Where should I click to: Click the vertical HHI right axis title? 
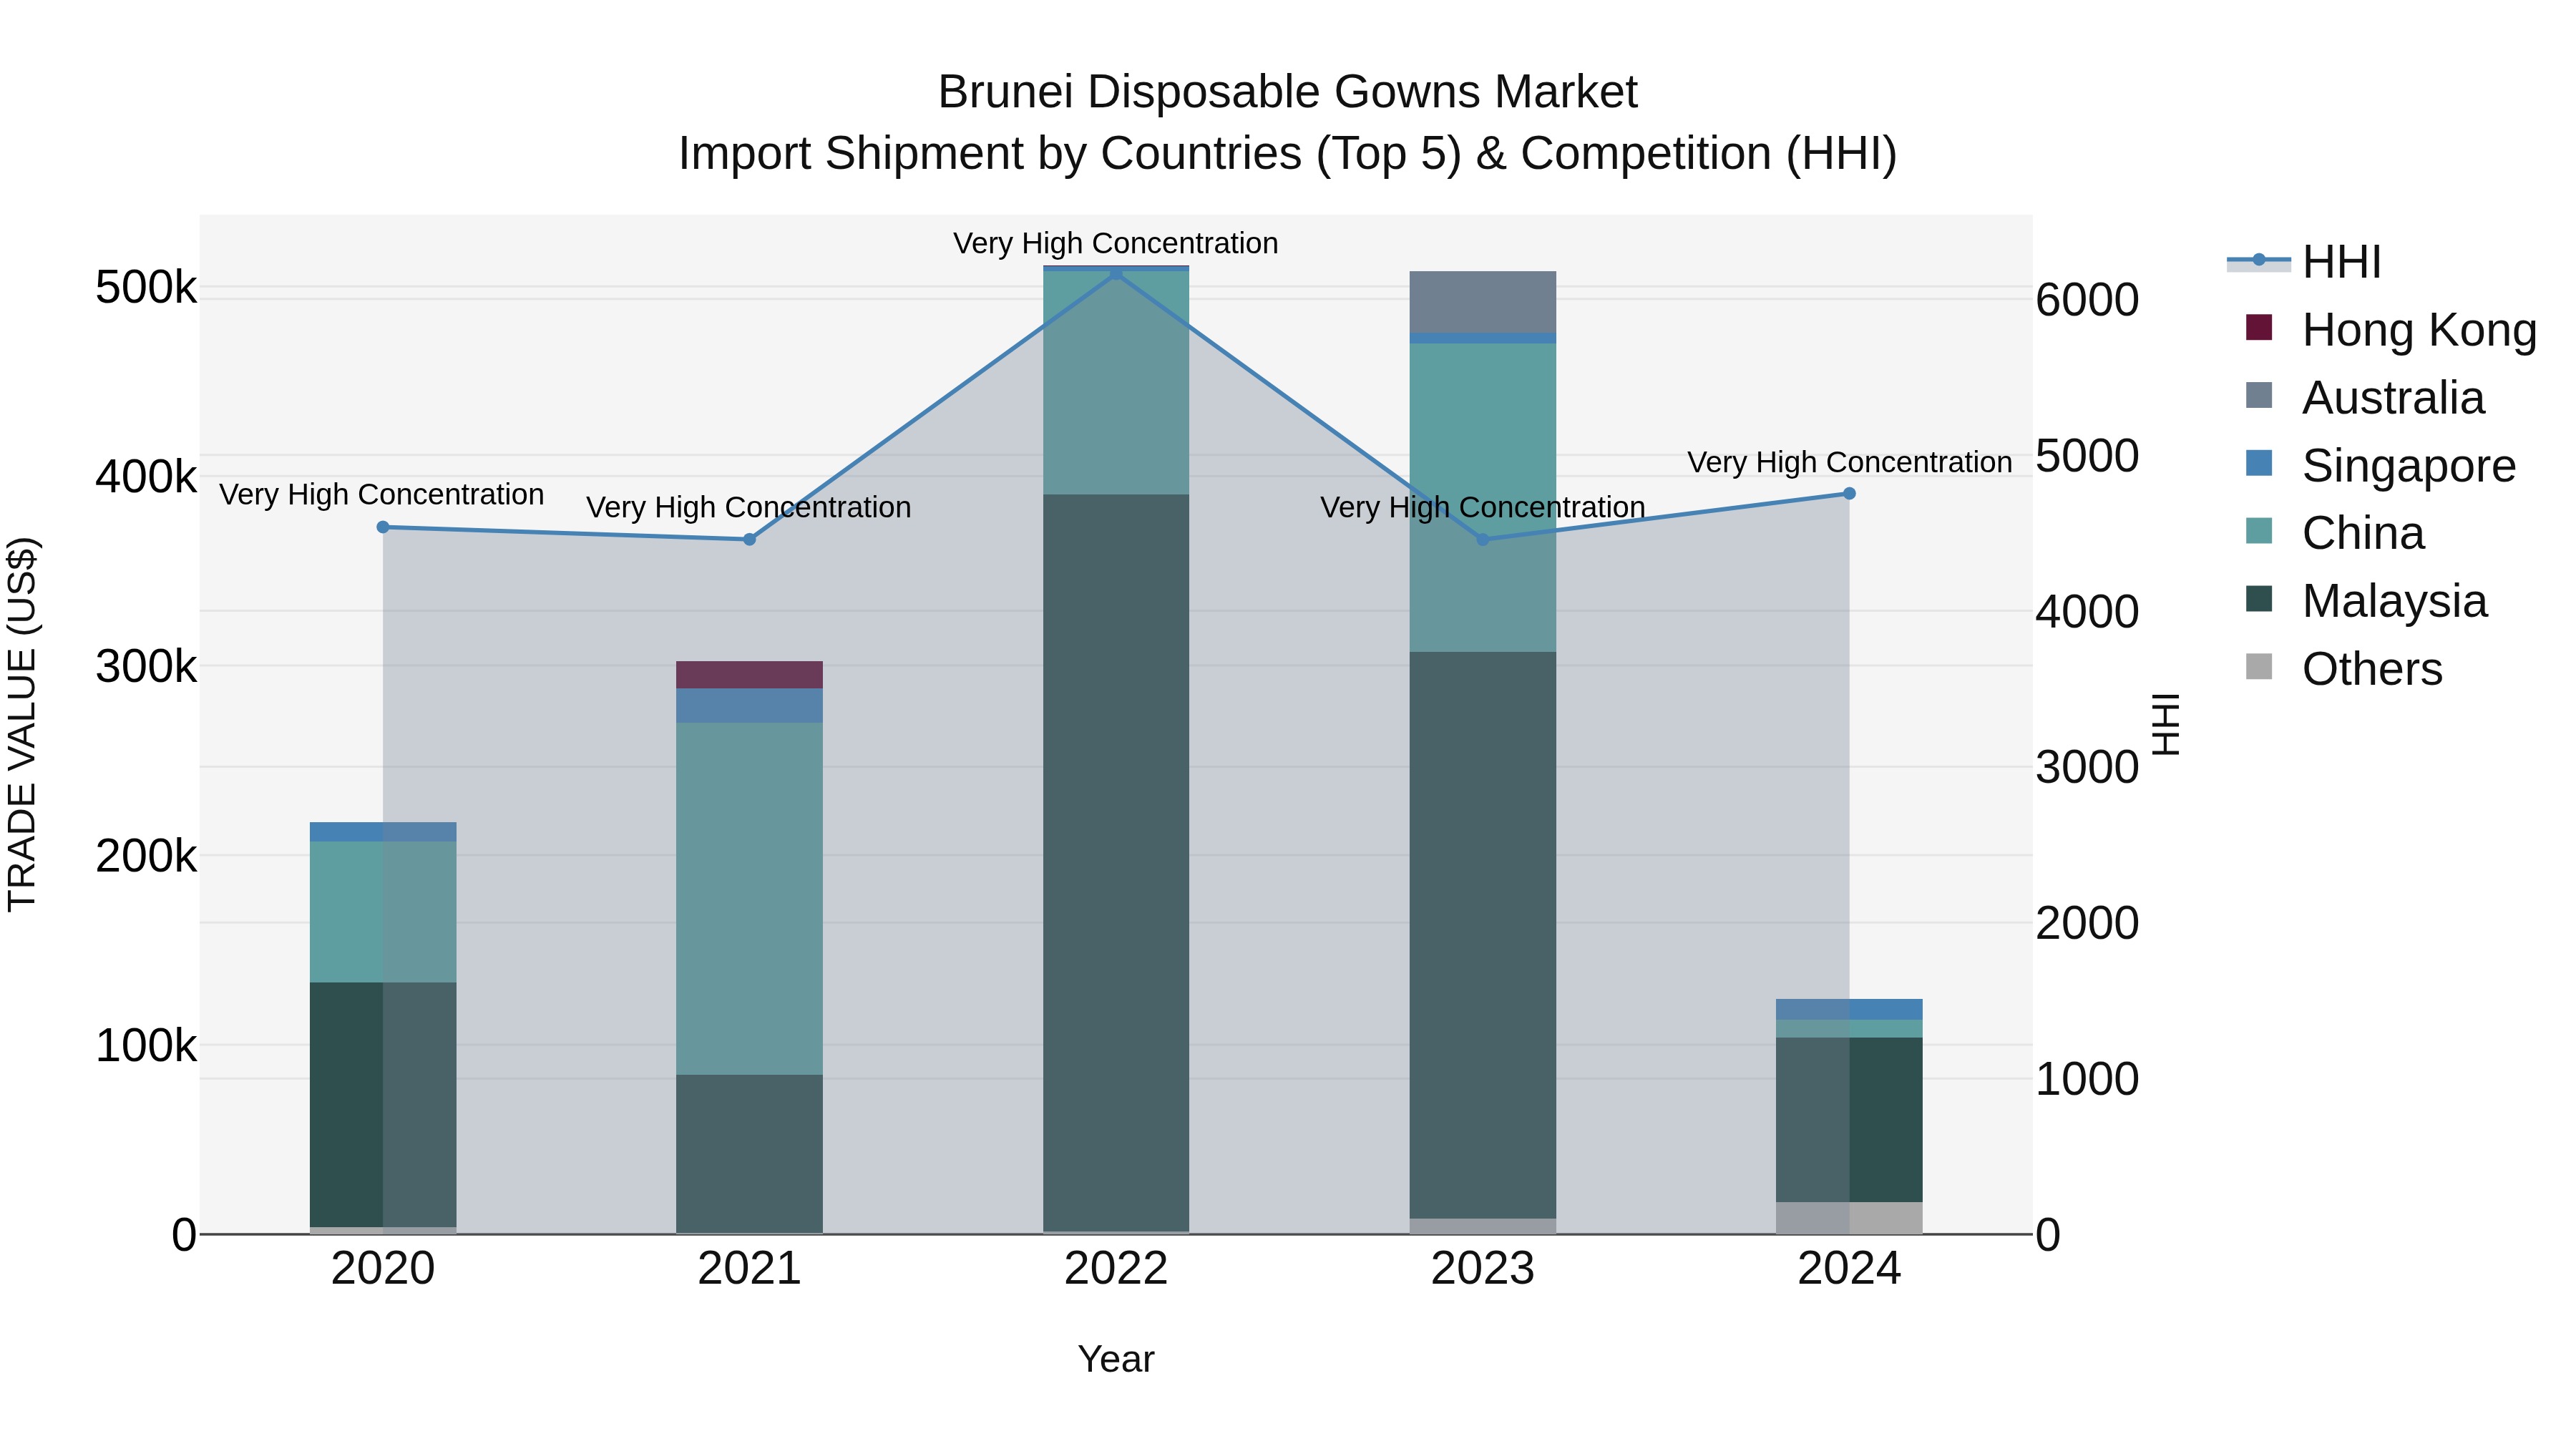pyautogui.click(x=2166, y=724)
